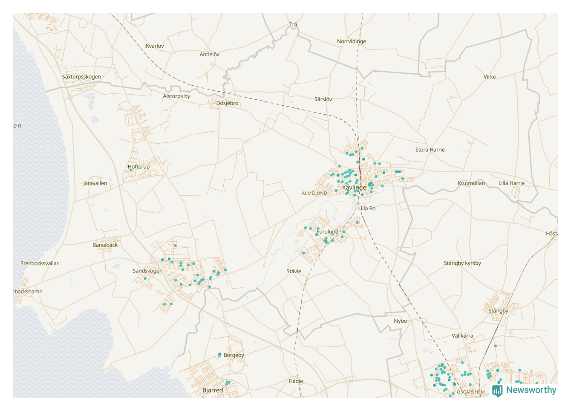Click the Stångby kyrkby label
Image resolution: width=571 pixels, height=411 pixels.
(462, 263)
